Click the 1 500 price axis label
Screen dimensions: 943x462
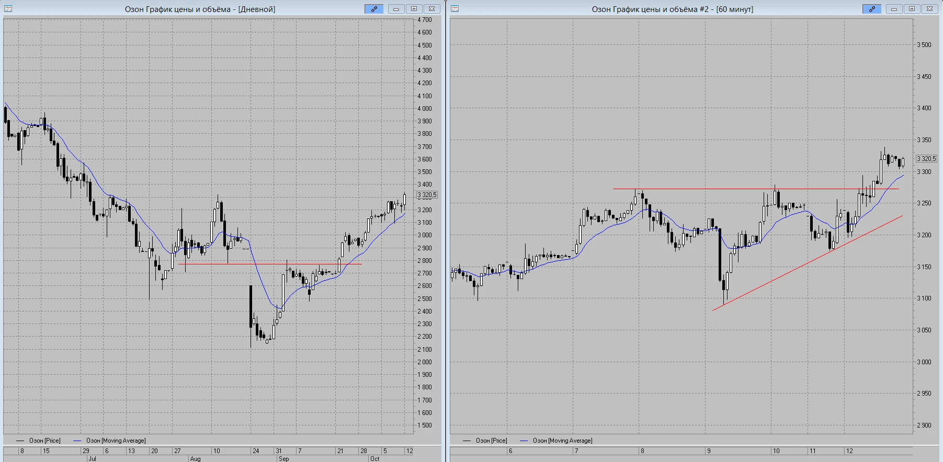tap(425, 425)
